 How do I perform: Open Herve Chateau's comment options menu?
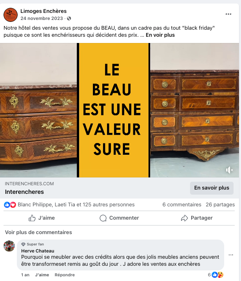pyautogui.click(x=231, y=255)
